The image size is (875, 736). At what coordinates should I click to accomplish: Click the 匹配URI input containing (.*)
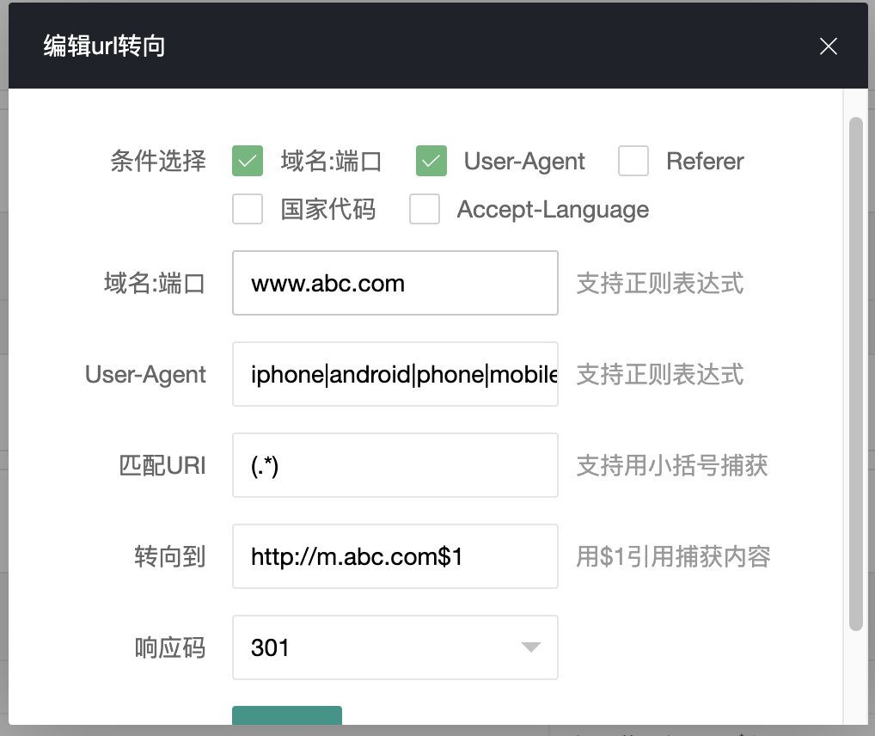tap(395, 465)
